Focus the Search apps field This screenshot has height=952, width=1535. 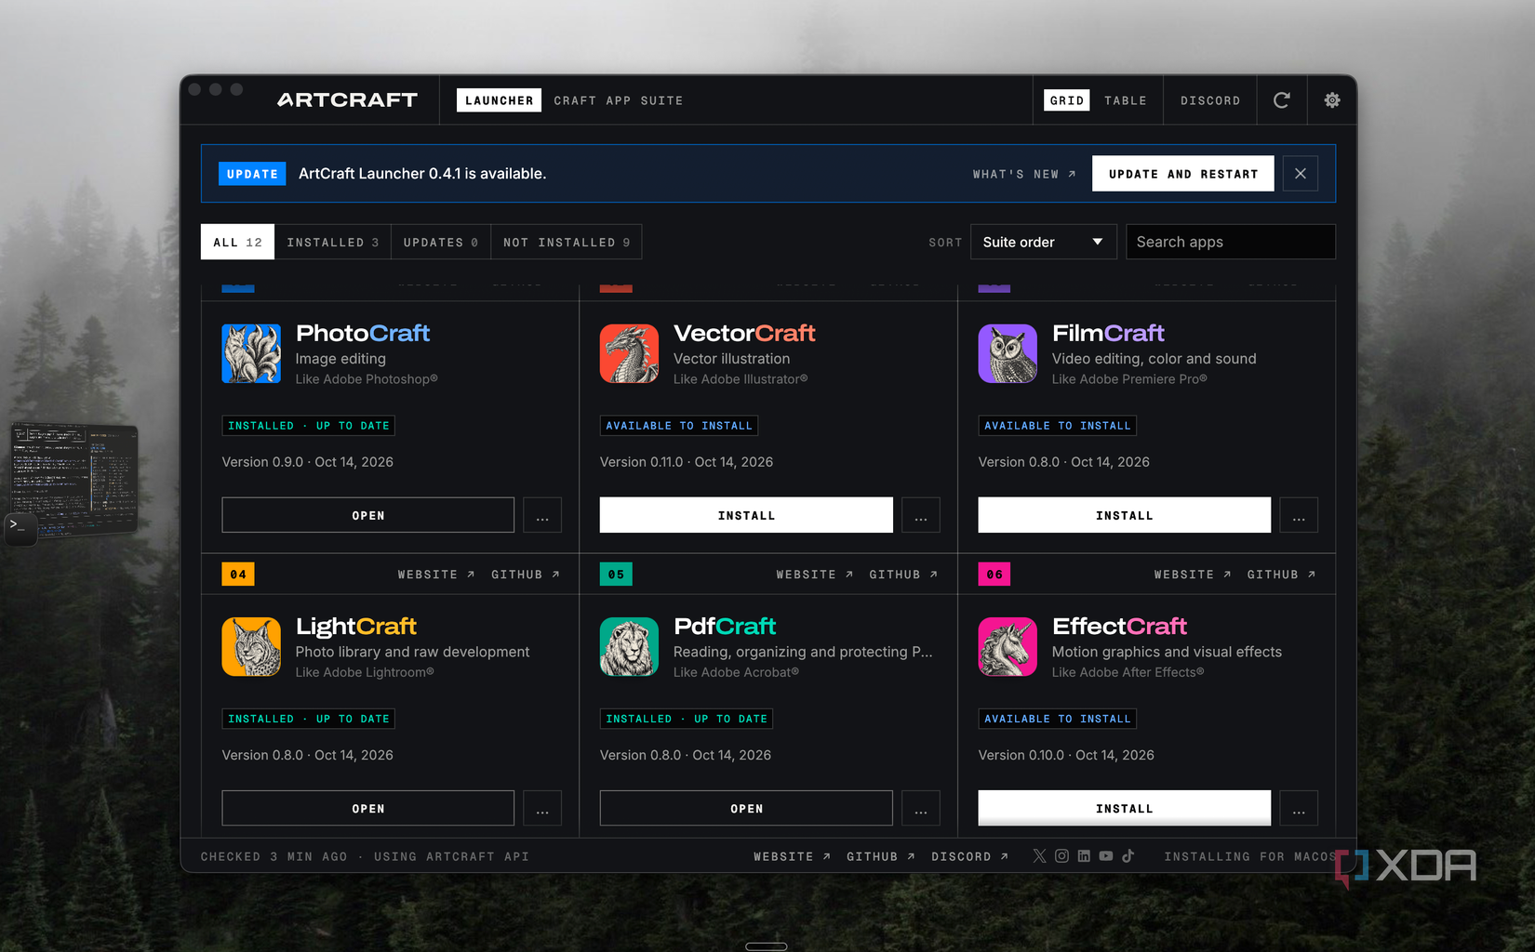[x=1231, y=242]
